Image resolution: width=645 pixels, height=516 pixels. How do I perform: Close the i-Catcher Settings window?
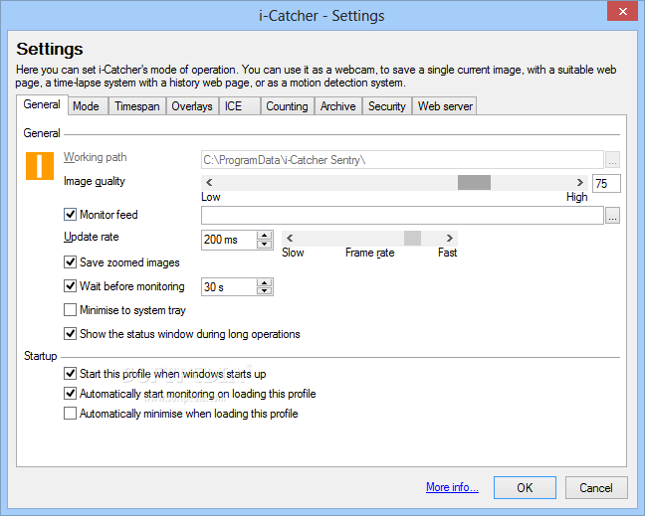coord(623,11)
